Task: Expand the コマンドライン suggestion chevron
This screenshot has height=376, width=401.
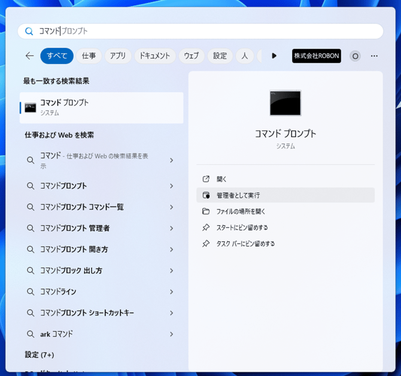Action: pos(171,292)
